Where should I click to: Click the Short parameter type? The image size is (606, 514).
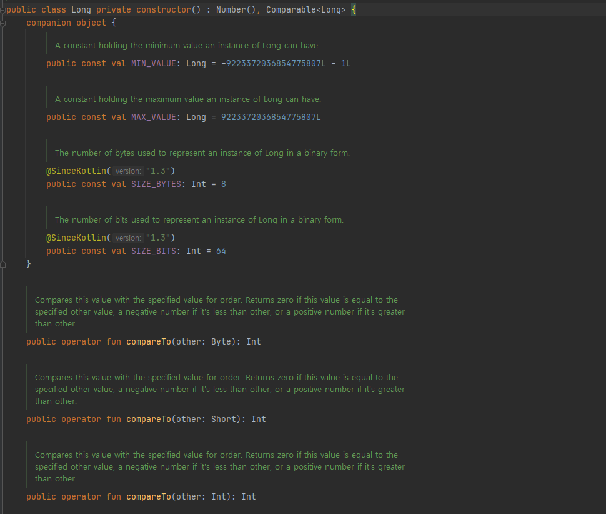click(x=224, y=419)
